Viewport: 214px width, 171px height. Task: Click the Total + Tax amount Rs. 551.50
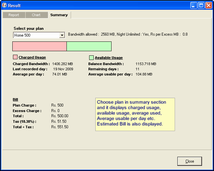(x=60, y=127)
